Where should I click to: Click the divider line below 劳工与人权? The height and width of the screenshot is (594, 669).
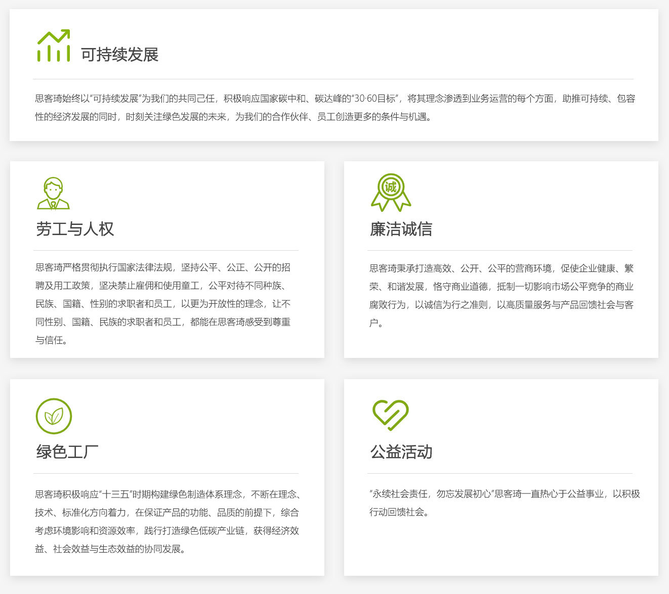click(x=166, y=251)
